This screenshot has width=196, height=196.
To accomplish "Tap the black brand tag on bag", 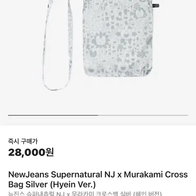I will (x=156, y=6).
